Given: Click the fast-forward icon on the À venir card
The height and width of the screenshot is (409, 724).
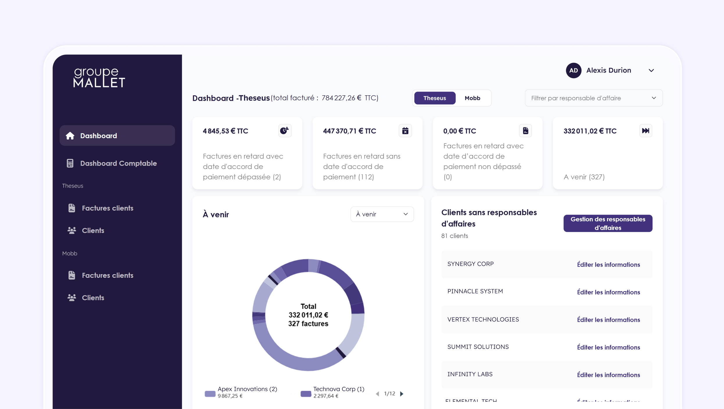Looking at the screenshot, I should coord(645,131).
